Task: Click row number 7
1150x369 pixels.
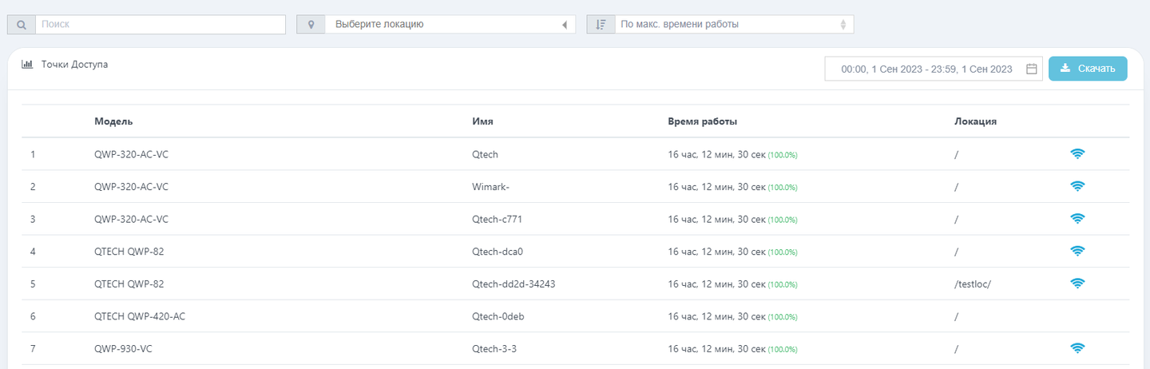Action: coord(33,348)
